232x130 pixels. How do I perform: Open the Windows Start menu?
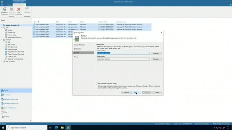click(x=3, y=127)
